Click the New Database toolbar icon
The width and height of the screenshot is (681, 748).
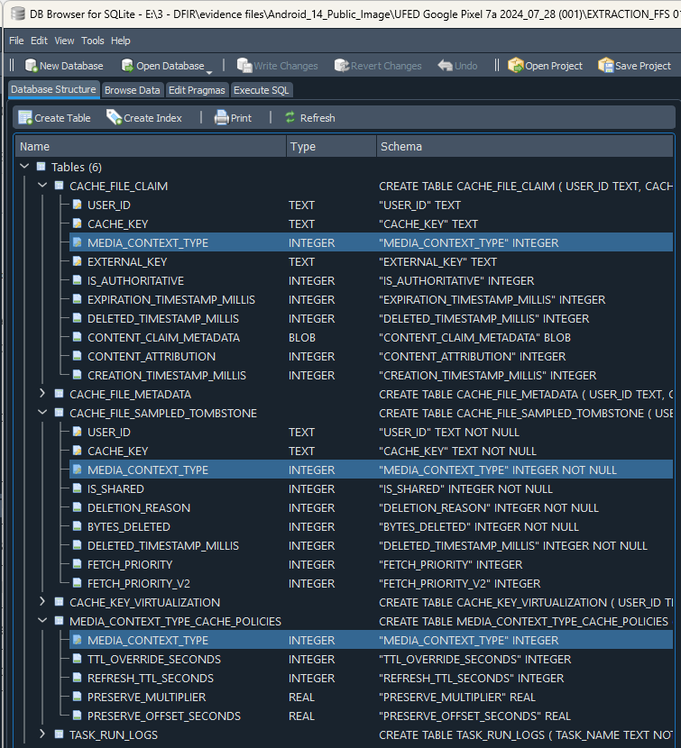coord(31,66)
